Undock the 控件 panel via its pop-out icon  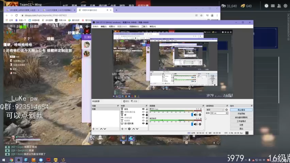252,106
